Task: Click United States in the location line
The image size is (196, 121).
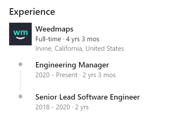Action: click(x=105, y=49)
